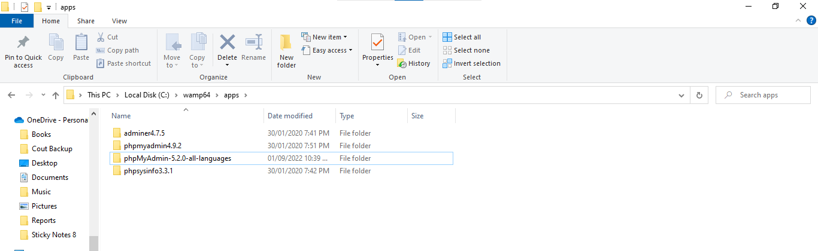Screen dimensions: 818x251
Task: Switch to the Share tab
Action: click(x=86, y=21)
